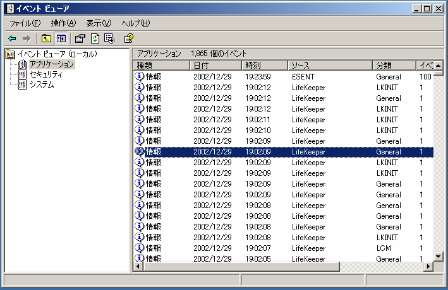Sort by the 分類 column header

point(394,66)
